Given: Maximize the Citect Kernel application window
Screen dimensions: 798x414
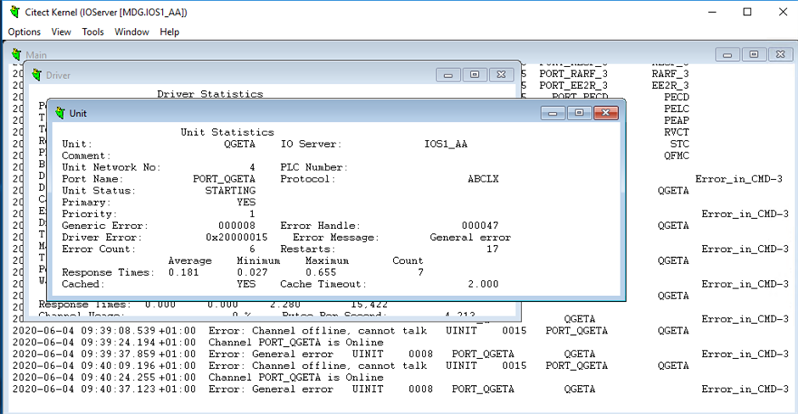Looking at the screenshot, I should tap(747, 12).
